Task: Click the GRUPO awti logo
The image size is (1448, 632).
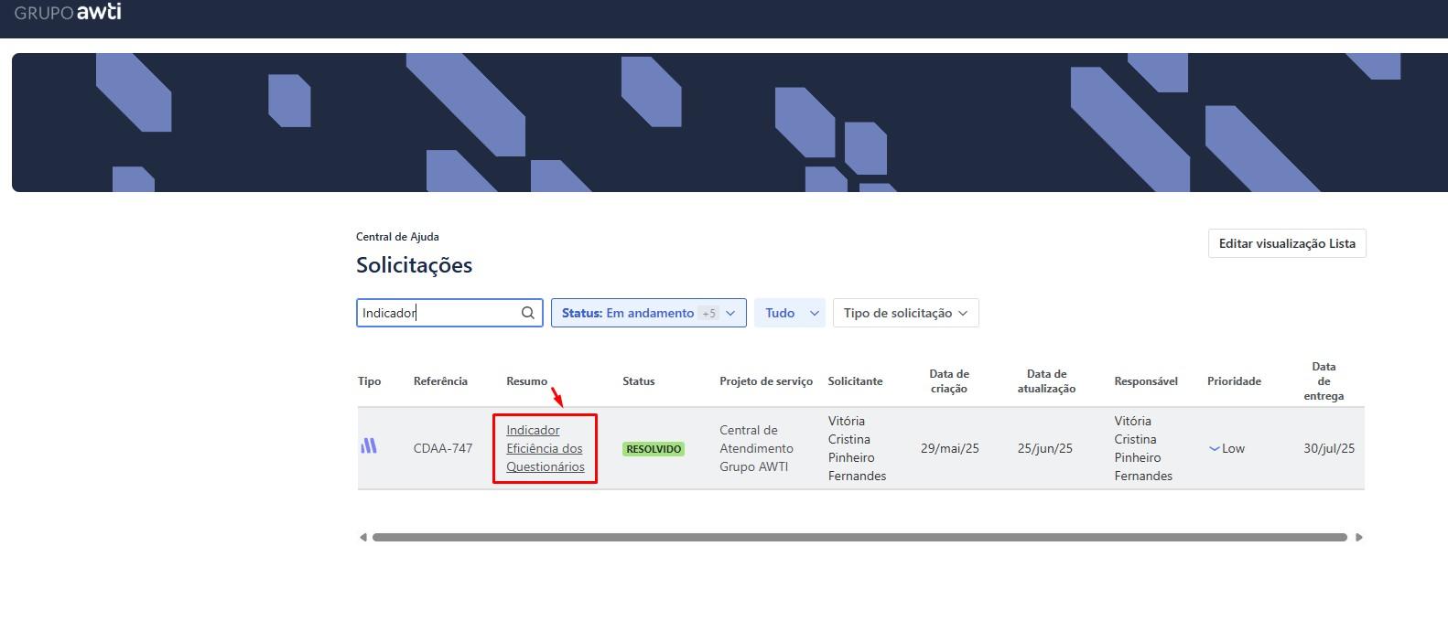Action: 68,12
